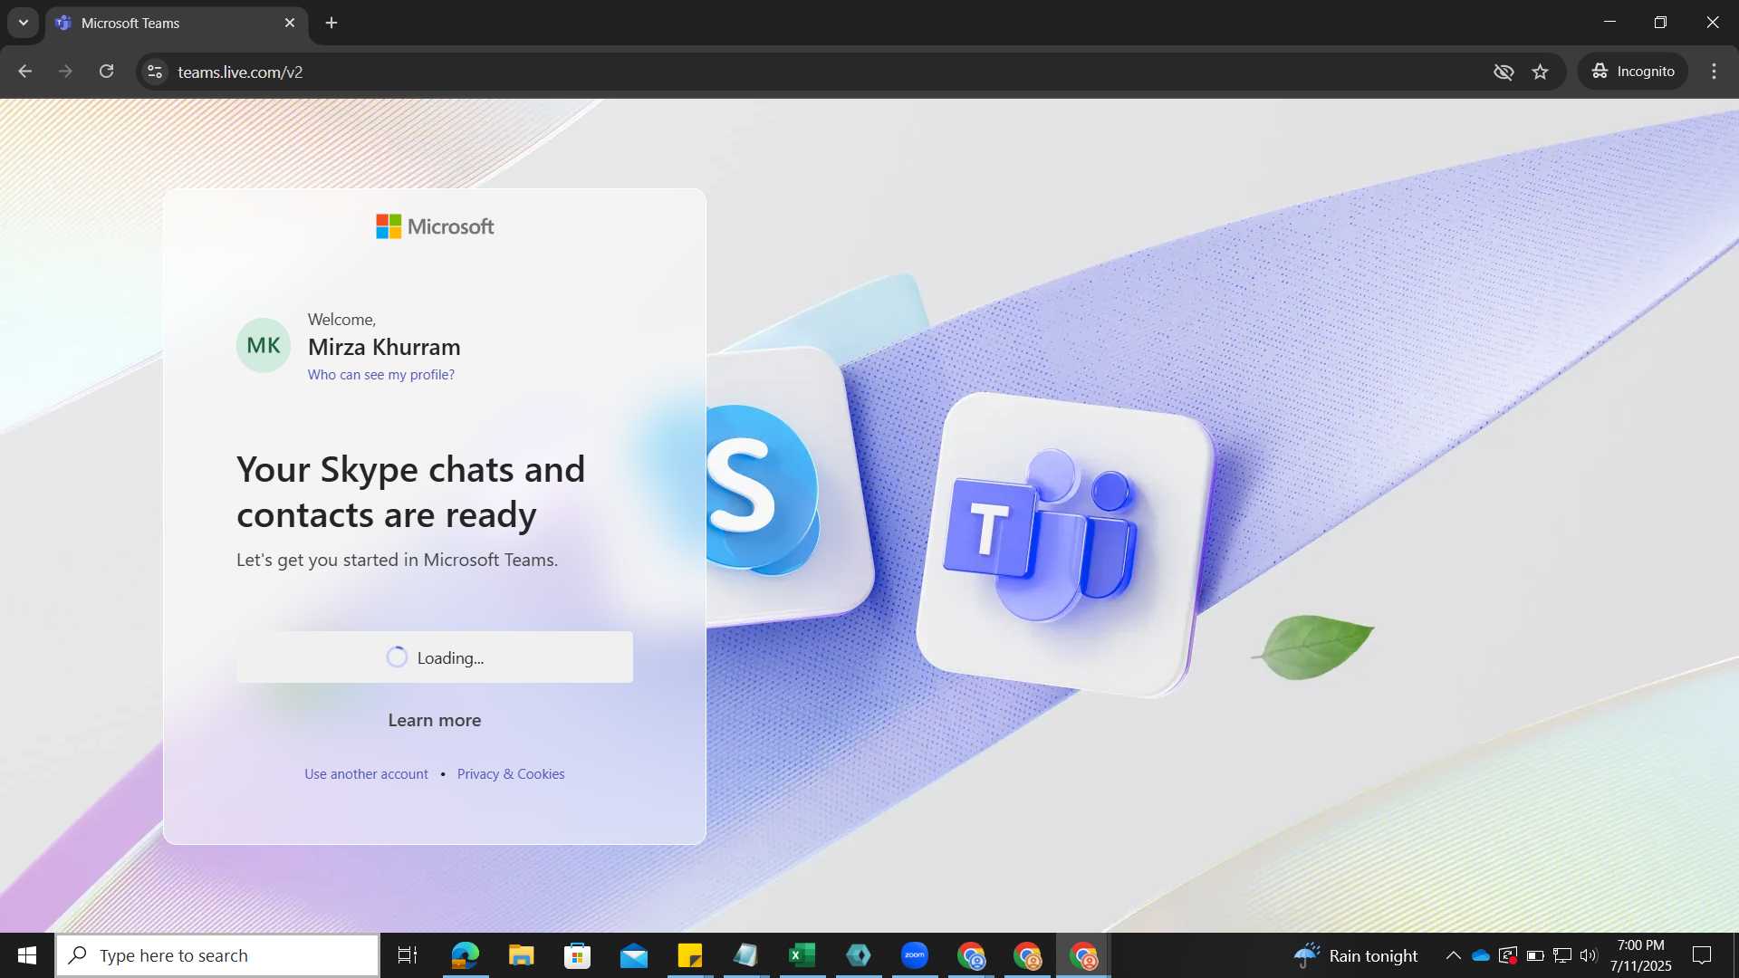Open OneDrive cloud tray icon
The image size is (1739, 978).
[1481, 955]
